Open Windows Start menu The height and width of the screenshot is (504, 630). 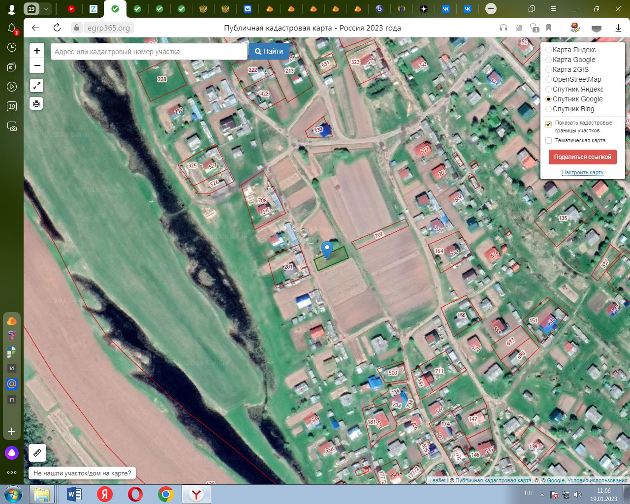click(13, 494)
